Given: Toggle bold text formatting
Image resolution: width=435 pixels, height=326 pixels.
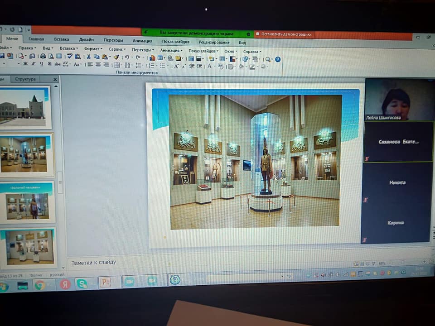Looking at the screenshot, I should (25, 64).
